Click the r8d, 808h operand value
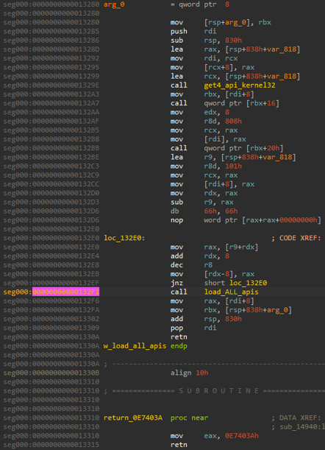The width and height of the screenshot is (325, 450). (x=233, y=121)
